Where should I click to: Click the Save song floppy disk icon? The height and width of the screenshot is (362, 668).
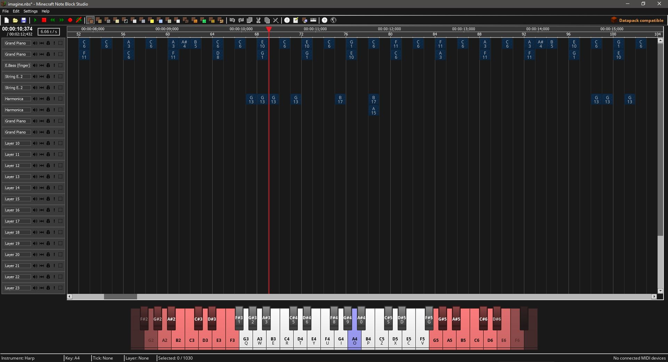24,20
